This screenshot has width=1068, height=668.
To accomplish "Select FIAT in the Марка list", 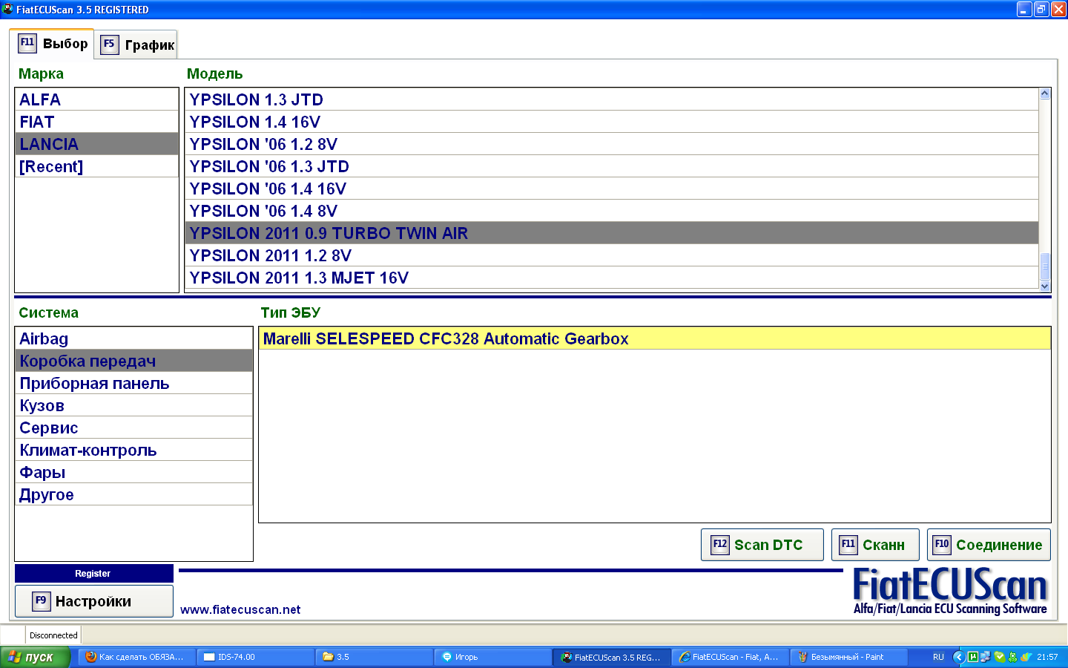I will pos(96,122).
